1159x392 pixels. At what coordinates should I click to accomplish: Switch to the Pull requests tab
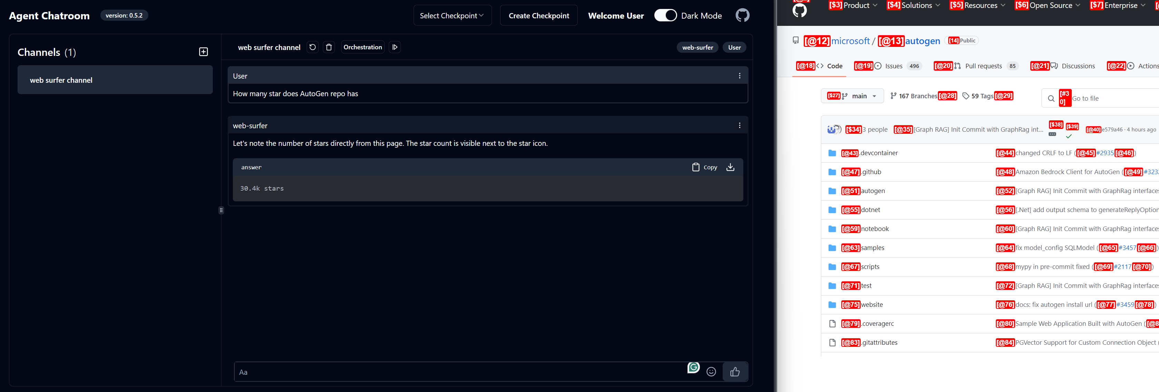[x=983, y=66]
